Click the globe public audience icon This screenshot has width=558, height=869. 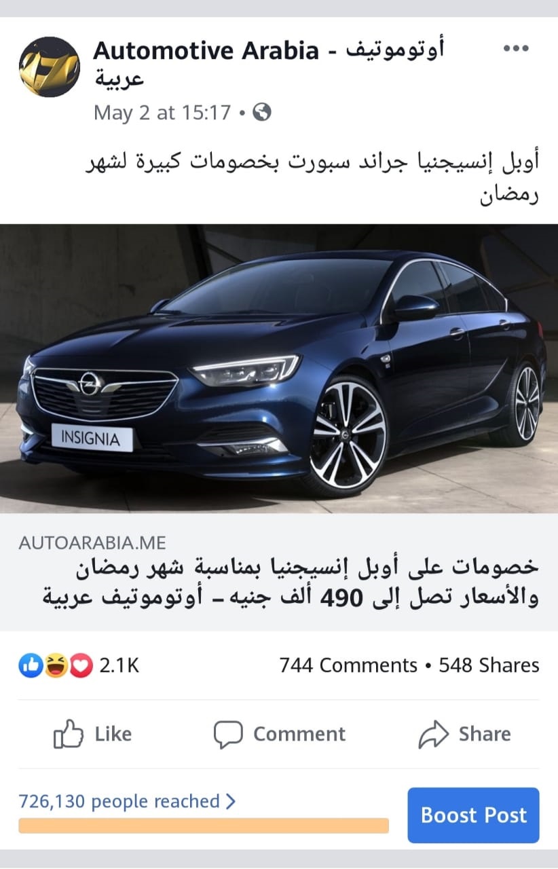coord(261,112)
